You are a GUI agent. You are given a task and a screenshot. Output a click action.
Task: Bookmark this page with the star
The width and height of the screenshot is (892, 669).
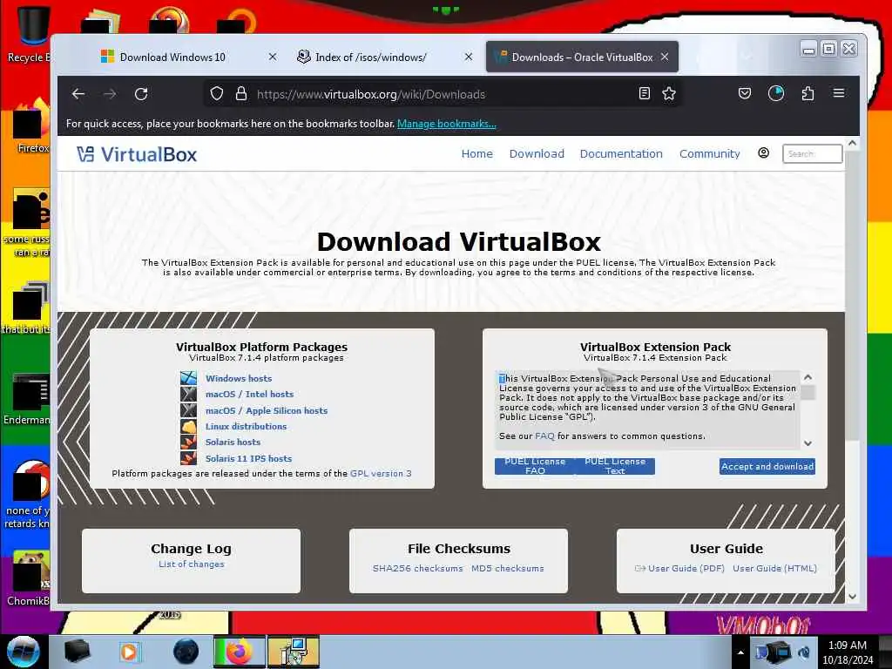(x=669, y=94)
